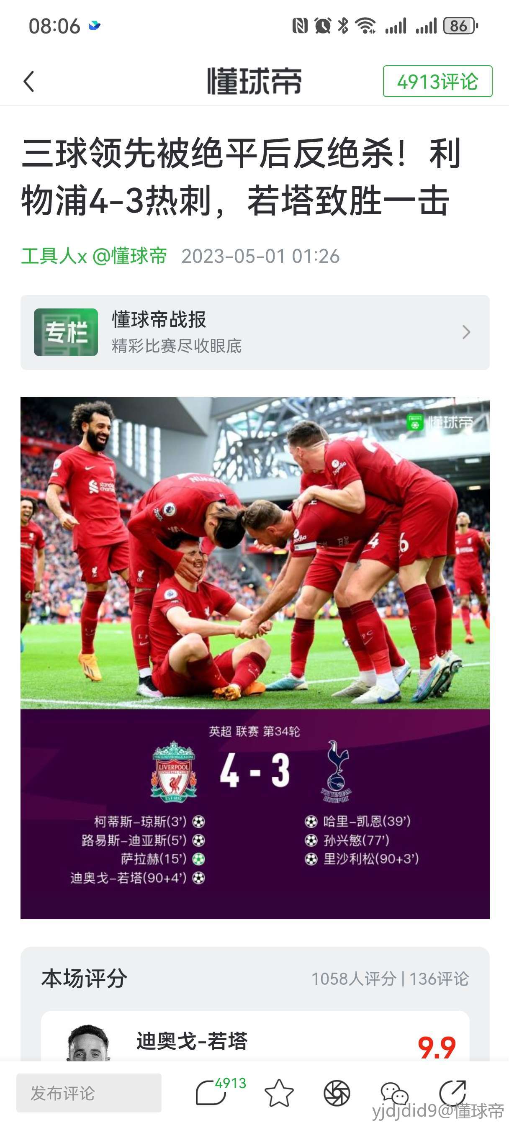Tap the back arrow icon
This screenshot has height=1125, width=509.
click(29, 81)
